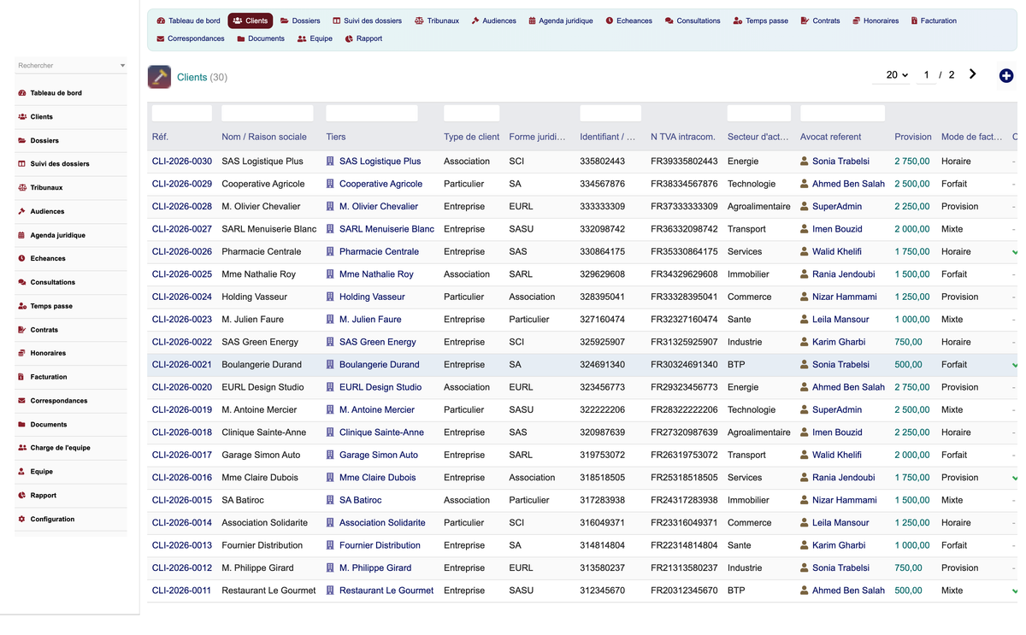Viewport: 1026px width, 635px height.
Task: Open client reference CLI-2026-0021
Action: [x=182, y=364]
